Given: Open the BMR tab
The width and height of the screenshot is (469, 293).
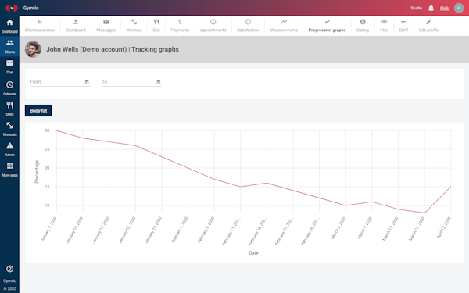Looking at the screenshot, I should [403, 26].
